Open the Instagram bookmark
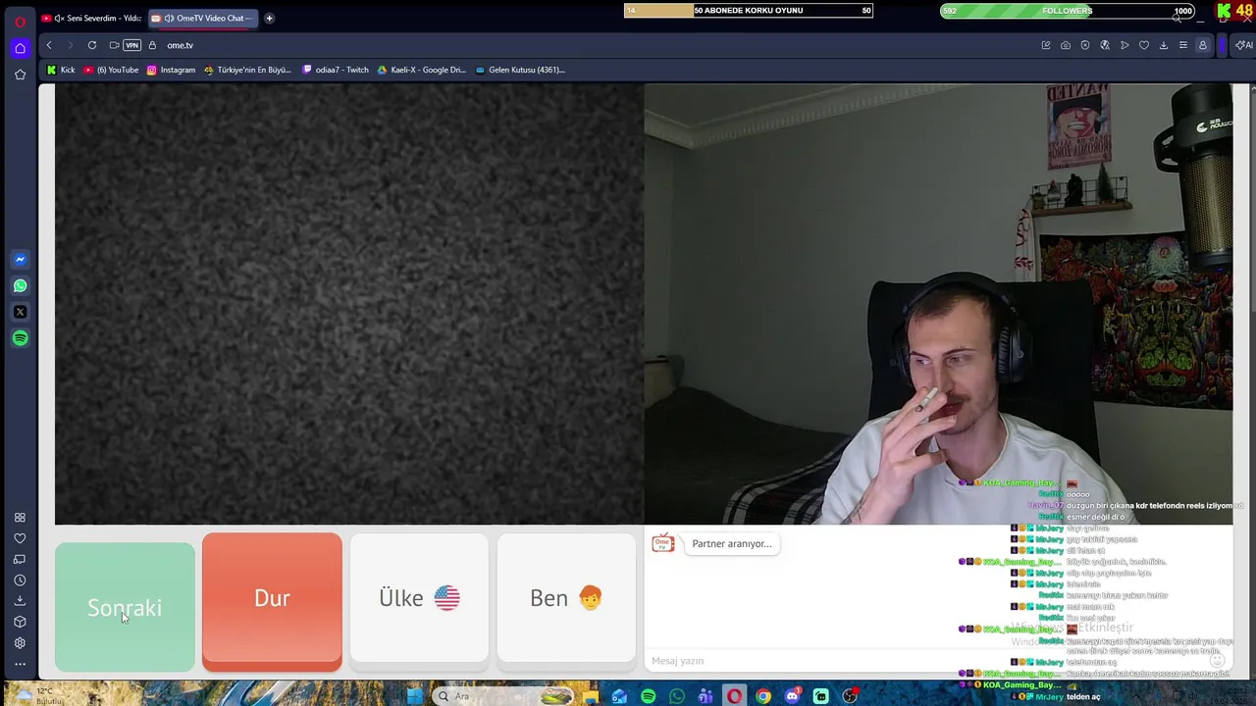 (171, 70)
